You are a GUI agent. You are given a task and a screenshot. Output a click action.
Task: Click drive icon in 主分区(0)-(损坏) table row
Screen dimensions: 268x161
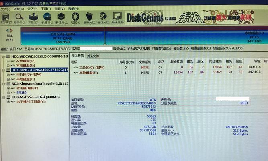pos(76,68)
